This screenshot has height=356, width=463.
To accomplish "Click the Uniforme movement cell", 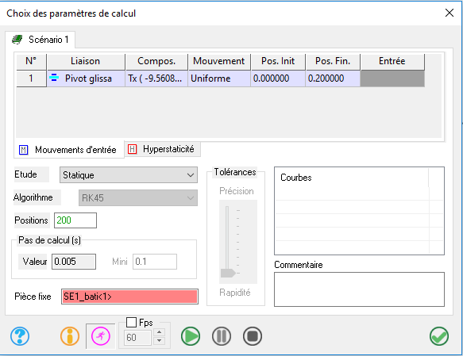I will click(x=219, y=78).
